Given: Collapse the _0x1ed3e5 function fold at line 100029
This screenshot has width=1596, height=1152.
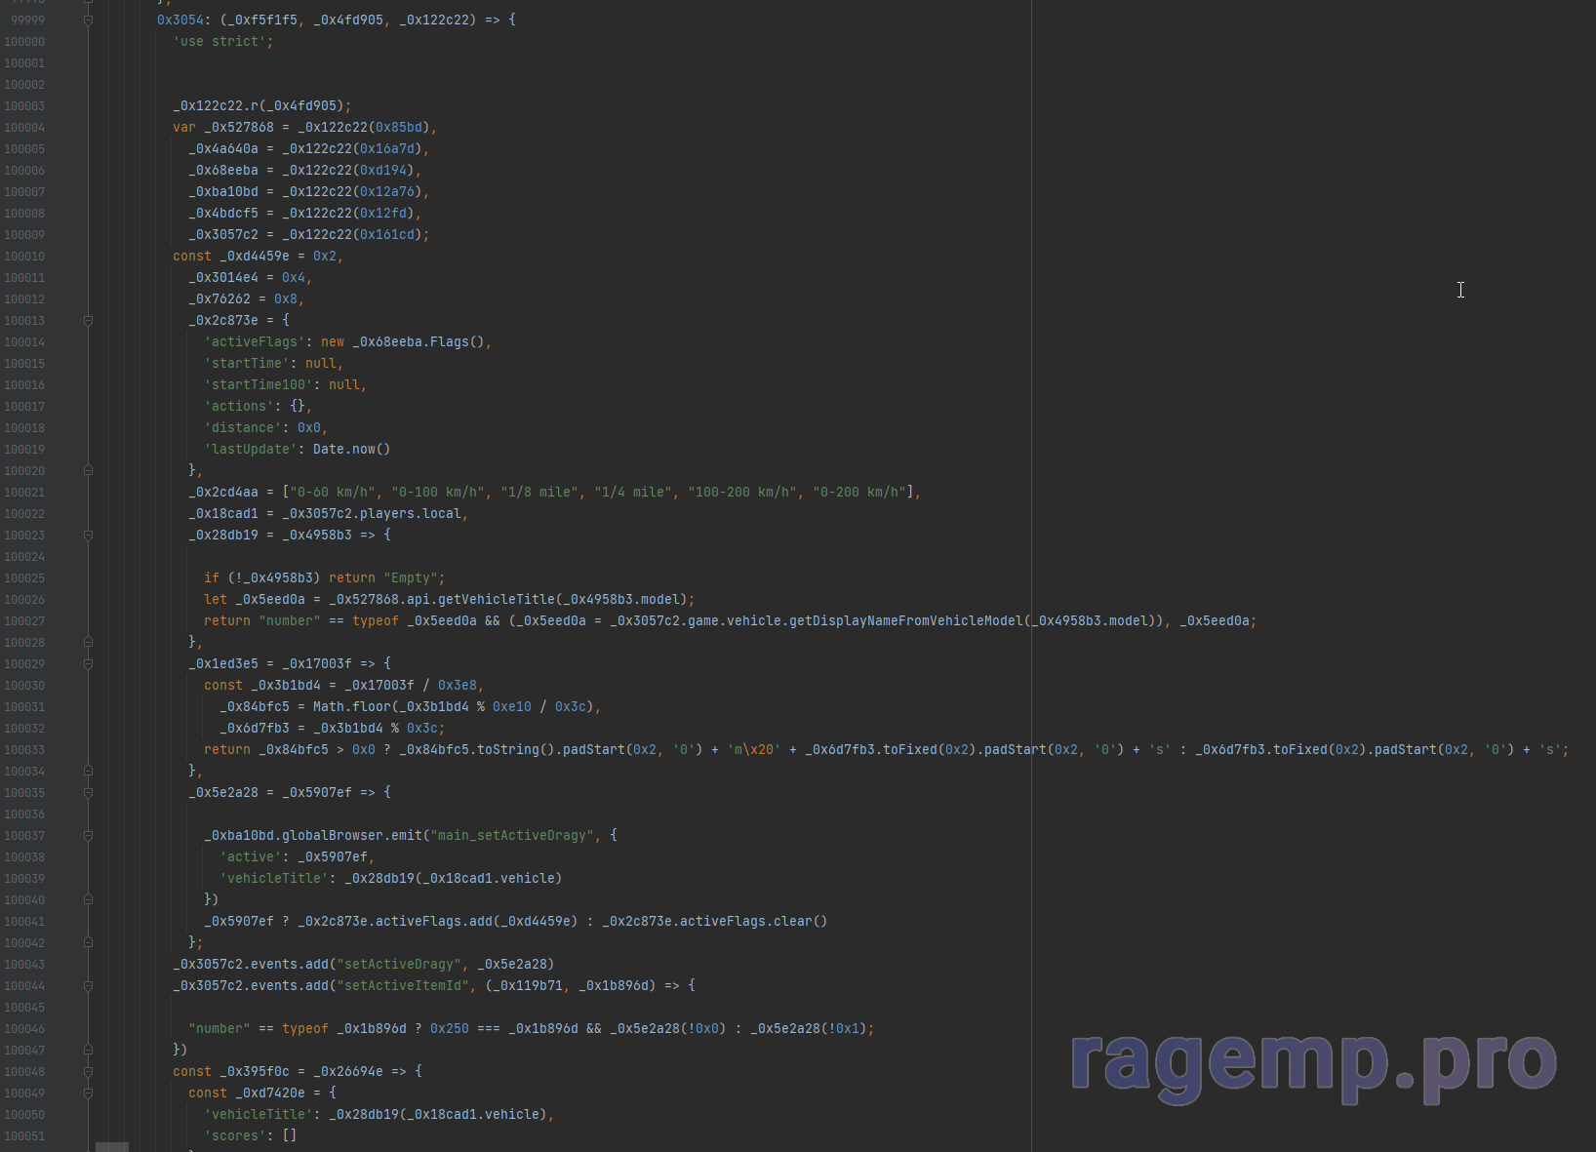Looking at the screenshot, I should pyautogui.click(x=88, y=663).
